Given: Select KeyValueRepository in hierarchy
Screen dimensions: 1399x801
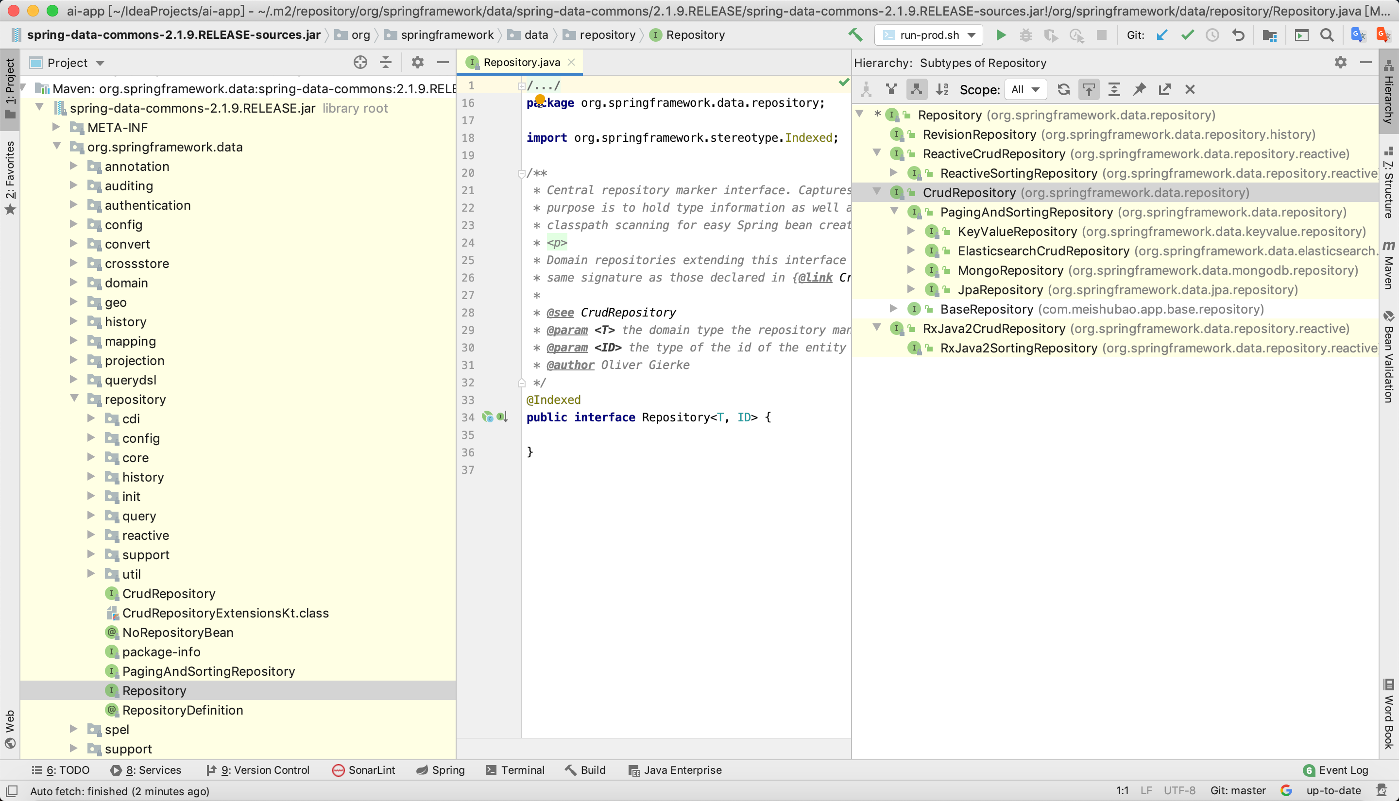Looking at the screenshot, I should pyautogui.click(x=1017, y=232).
